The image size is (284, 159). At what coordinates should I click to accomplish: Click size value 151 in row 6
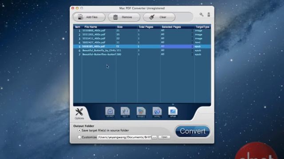(x=119, y=50)
